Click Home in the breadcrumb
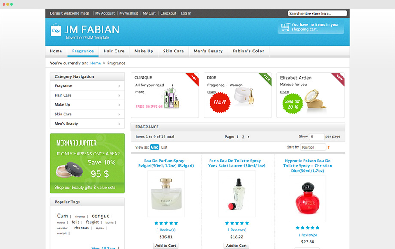395x249 pixels. [x=95, y=63]
